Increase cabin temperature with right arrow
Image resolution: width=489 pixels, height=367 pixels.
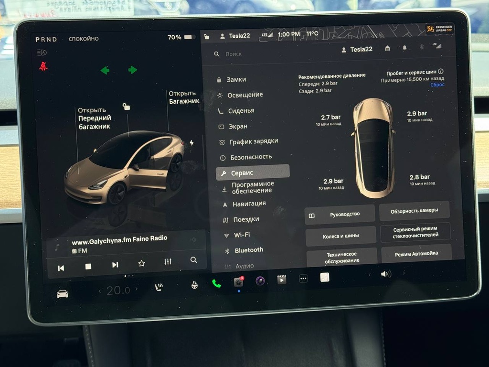point(137,289)
